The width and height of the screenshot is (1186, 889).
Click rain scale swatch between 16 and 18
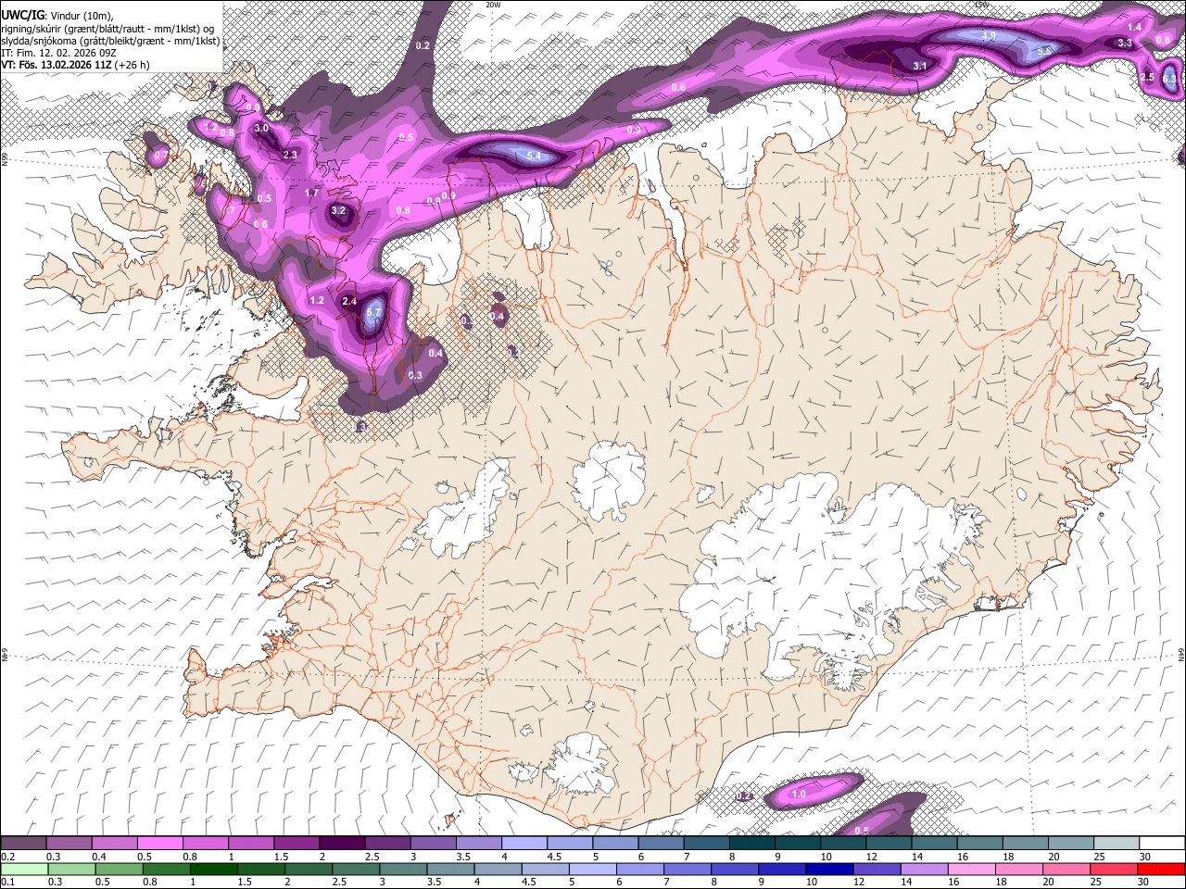coord(973,869)
